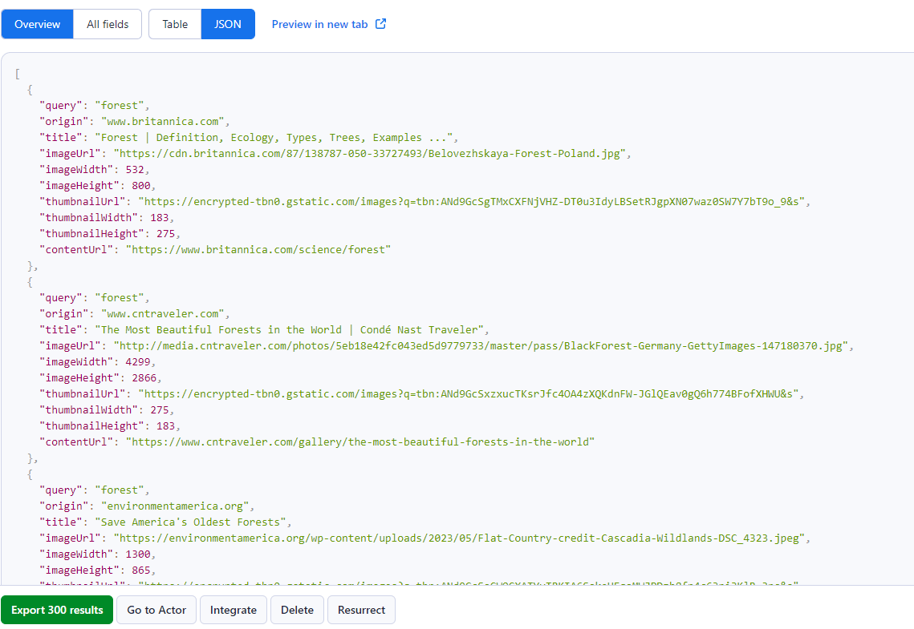Click the Integrate button

(234, 610)
